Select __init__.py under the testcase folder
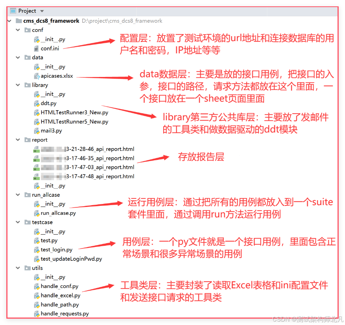This screenshot has height=325, width=345. click(53, 232)
